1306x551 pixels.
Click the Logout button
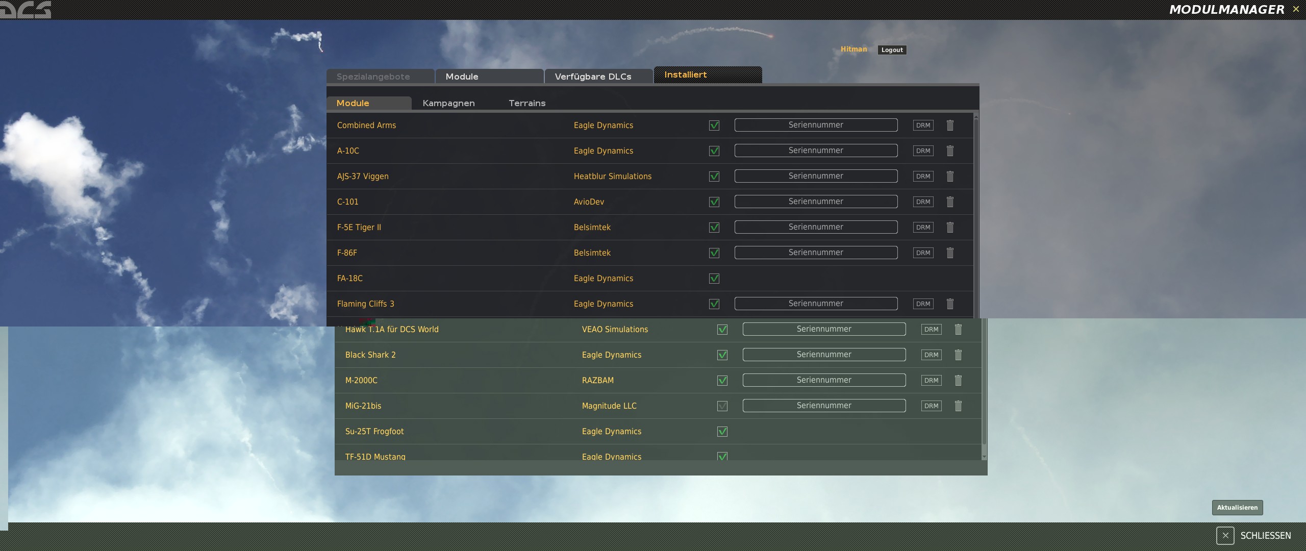pyautogui.click(x=892, y=50)
